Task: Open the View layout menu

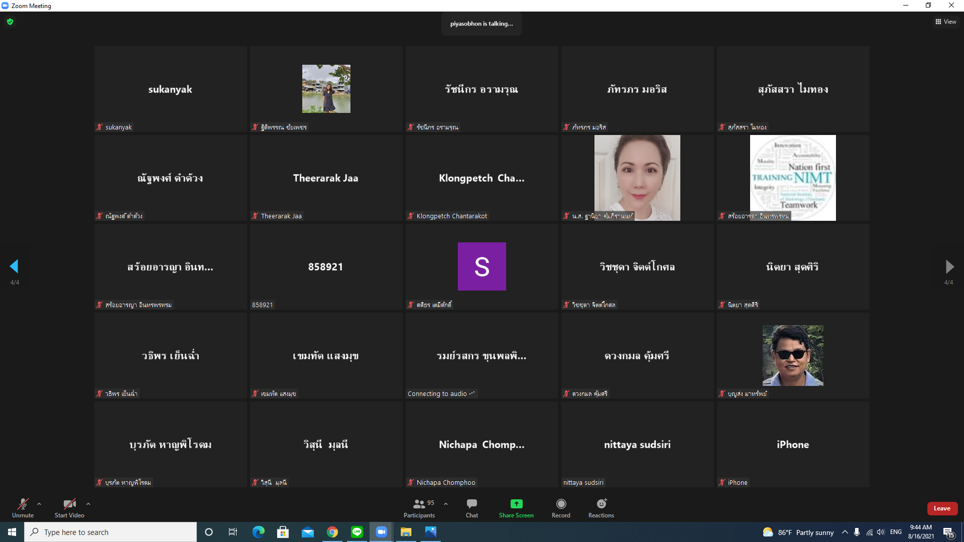Action: pyautogui.click(x=945, y=22)
